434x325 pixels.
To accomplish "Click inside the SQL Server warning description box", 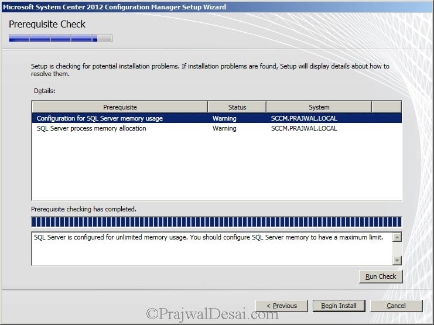I will (x=212, y=249).
